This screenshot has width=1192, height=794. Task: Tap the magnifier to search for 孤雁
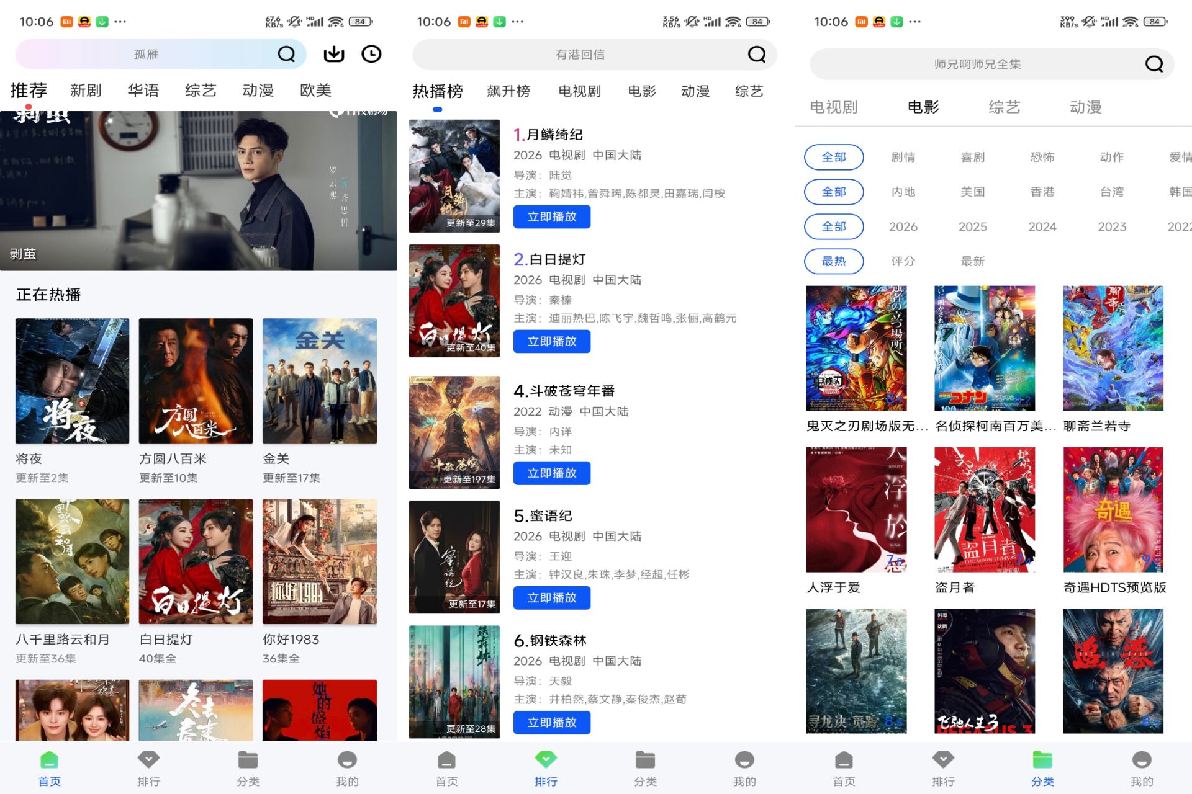click(x=286, y=54)
